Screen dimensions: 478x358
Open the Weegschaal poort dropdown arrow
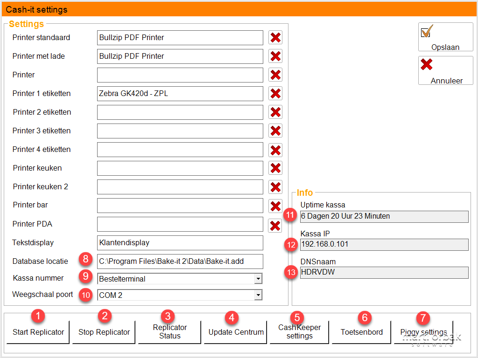tap(258, 295)
